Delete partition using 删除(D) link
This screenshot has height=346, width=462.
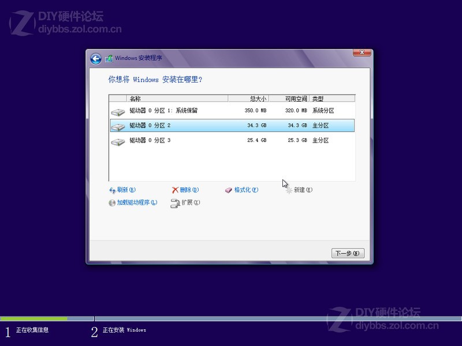point(189,190)
